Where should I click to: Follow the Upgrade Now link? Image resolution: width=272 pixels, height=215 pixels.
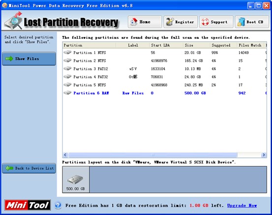(x=242, y=206)
